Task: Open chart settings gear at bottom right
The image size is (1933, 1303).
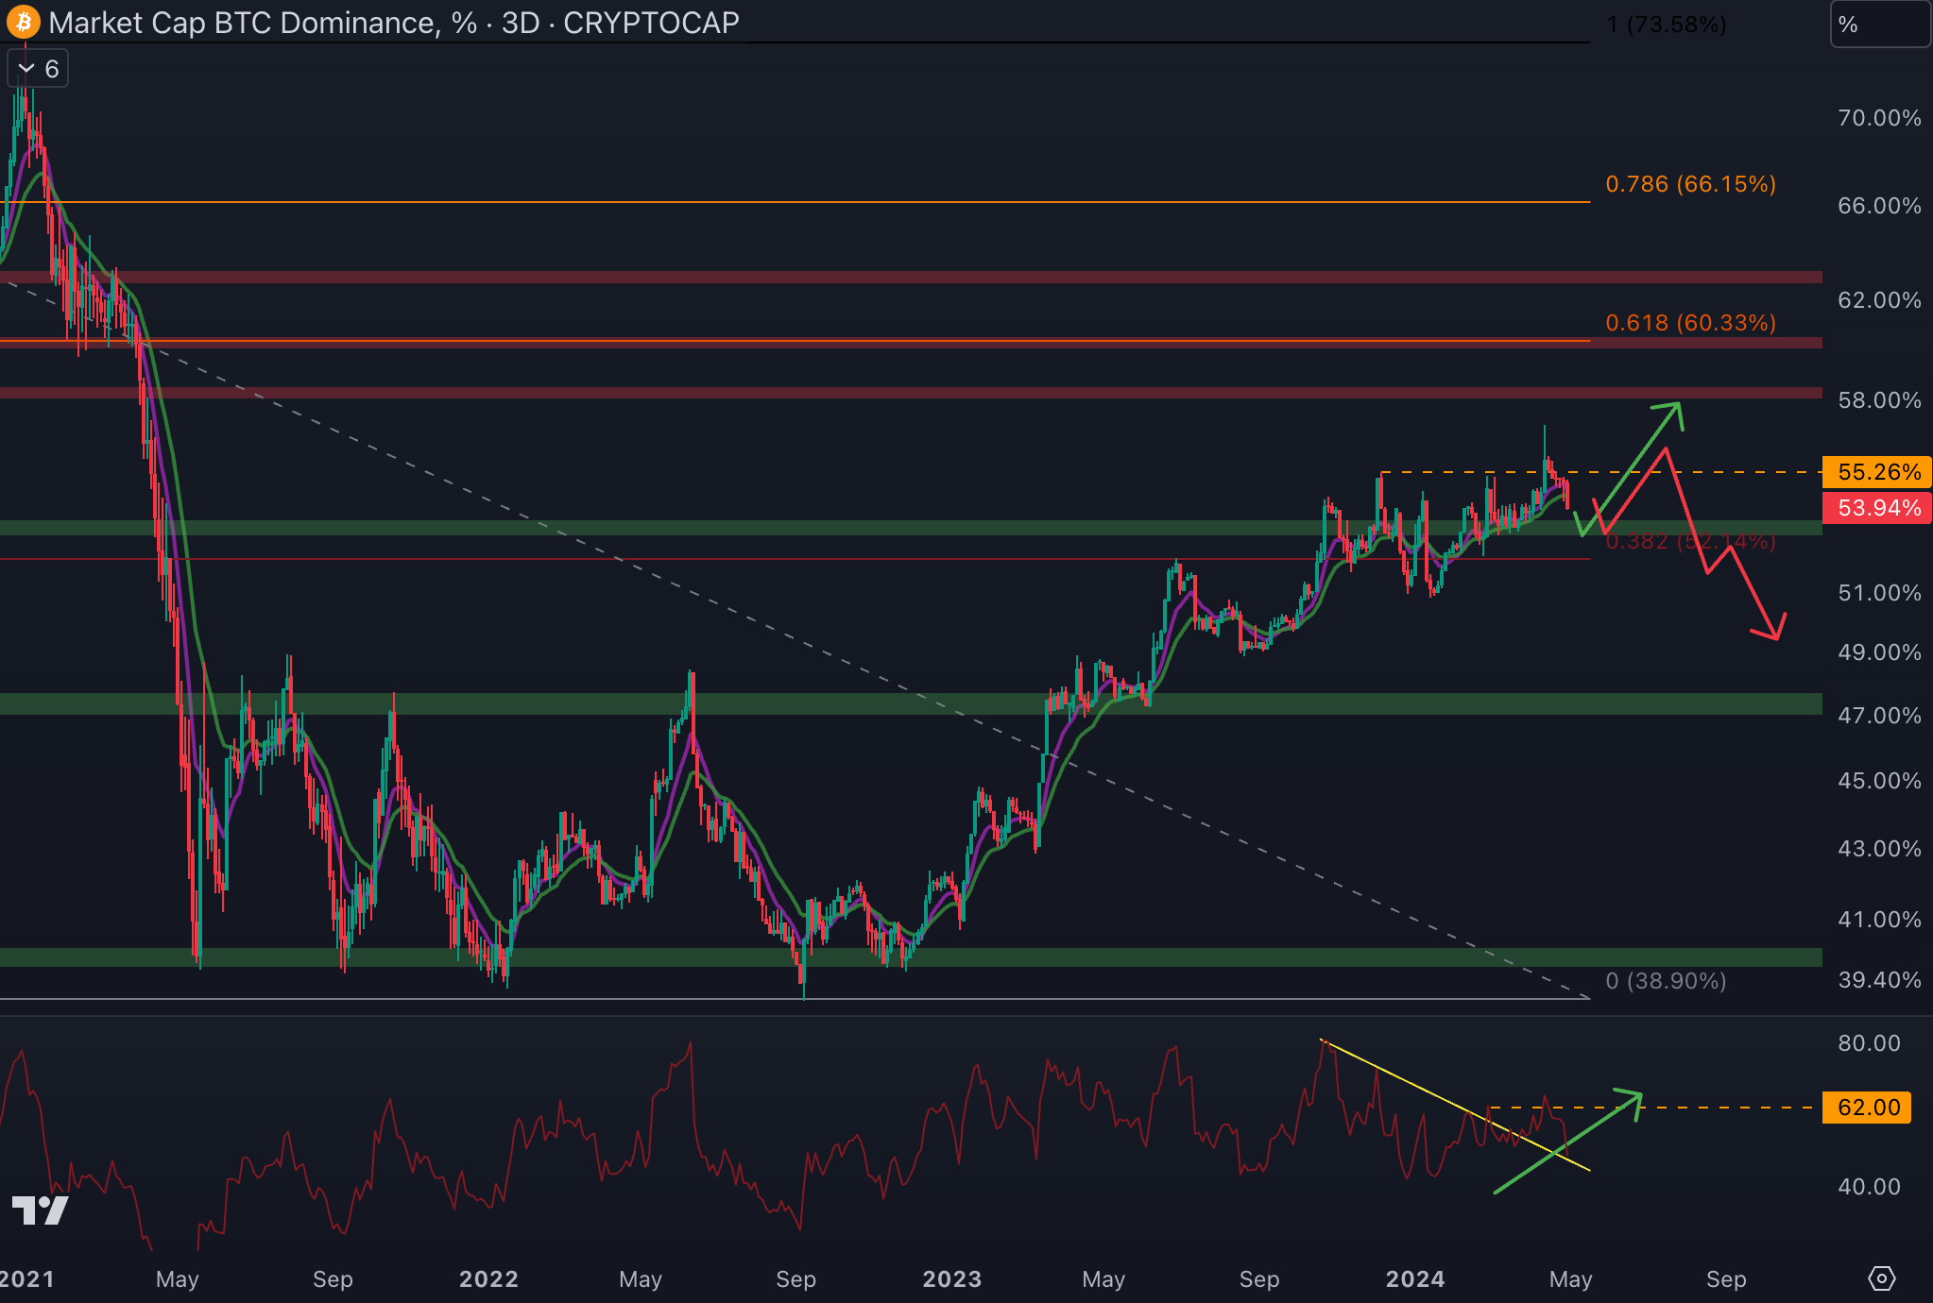Action: [1881, 1278]
